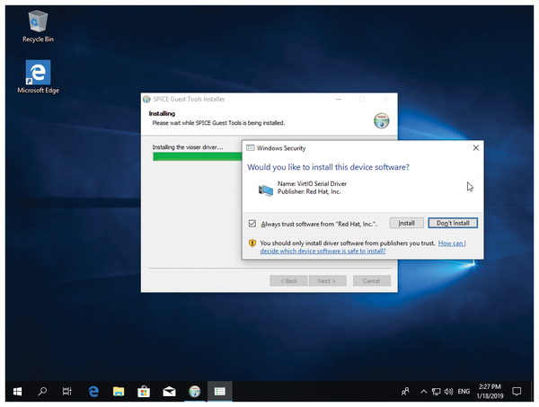Switch to SPICE installer taskbar icon
The height and width of the screenshot is (407, 539).
(x=195, y=391)
